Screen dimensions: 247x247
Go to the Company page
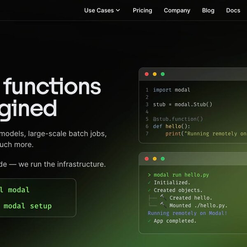click(177, 10)
